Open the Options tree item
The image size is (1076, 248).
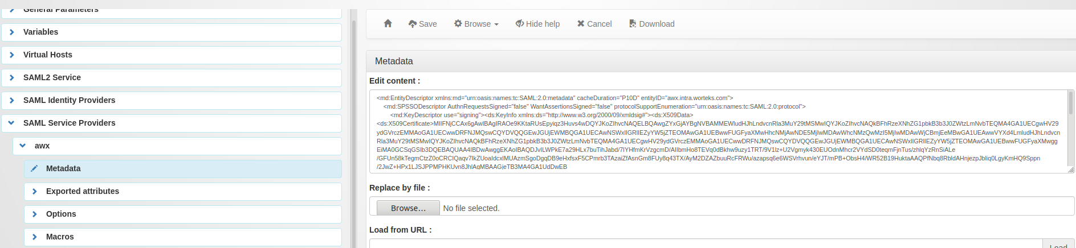[183, 214]
